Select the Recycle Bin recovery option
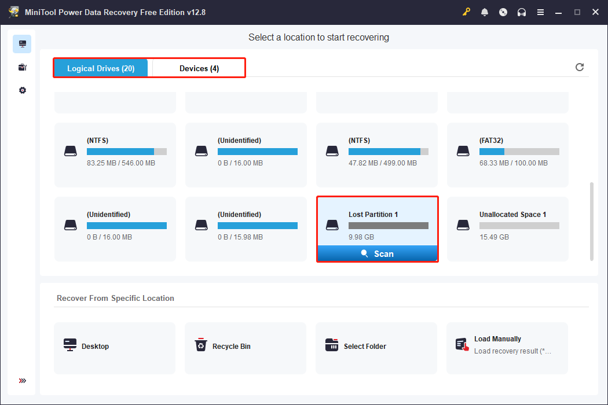Viewport: 608px width, 405px height. point(245,348)
